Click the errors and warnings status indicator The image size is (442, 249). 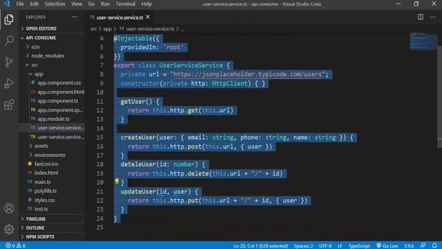point(15,246)
